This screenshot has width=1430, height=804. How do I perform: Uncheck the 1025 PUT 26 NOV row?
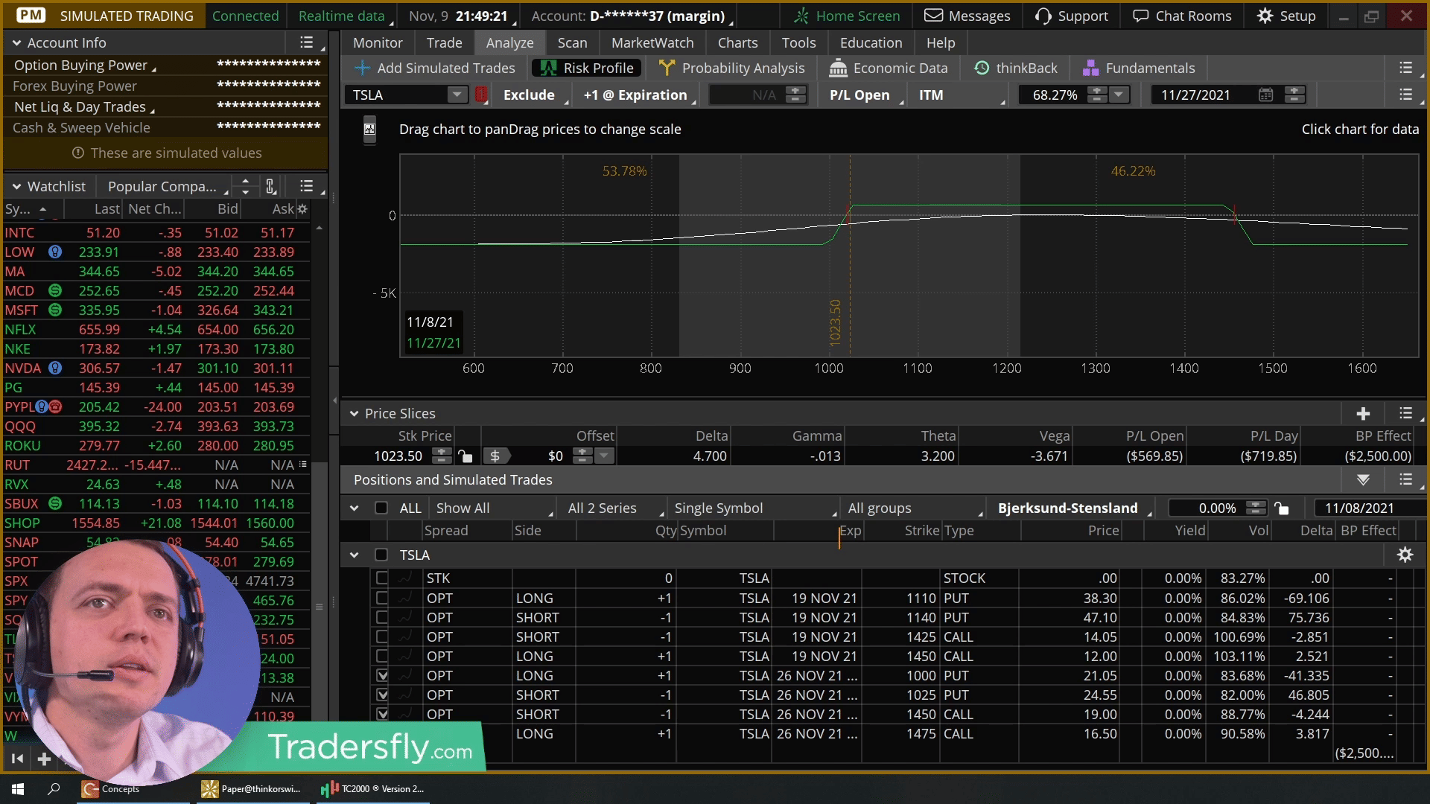[382, 695]
